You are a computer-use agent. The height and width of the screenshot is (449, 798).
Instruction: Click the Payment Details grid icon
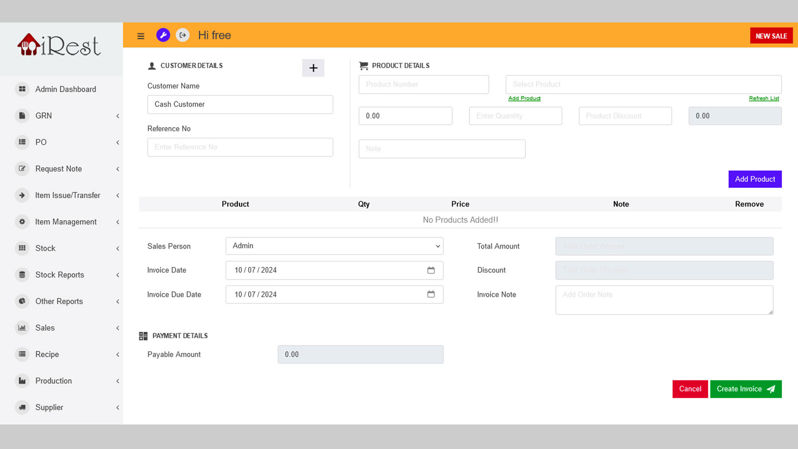(x=143, y=336)
